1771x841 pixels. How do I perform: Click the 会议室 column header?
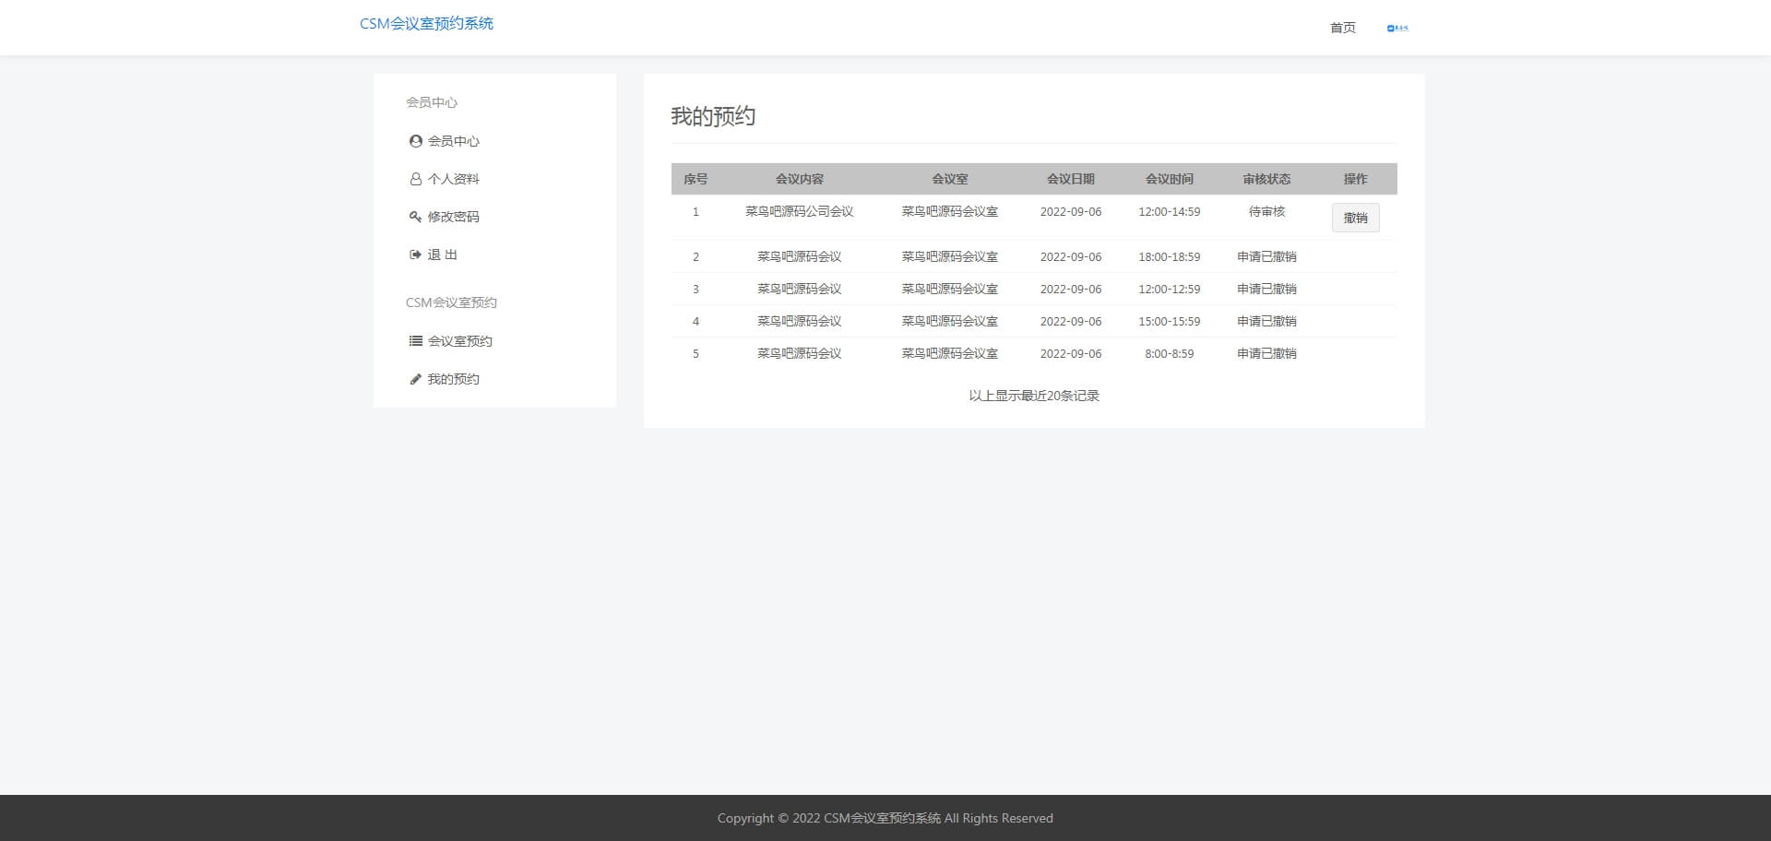[949, 179]
